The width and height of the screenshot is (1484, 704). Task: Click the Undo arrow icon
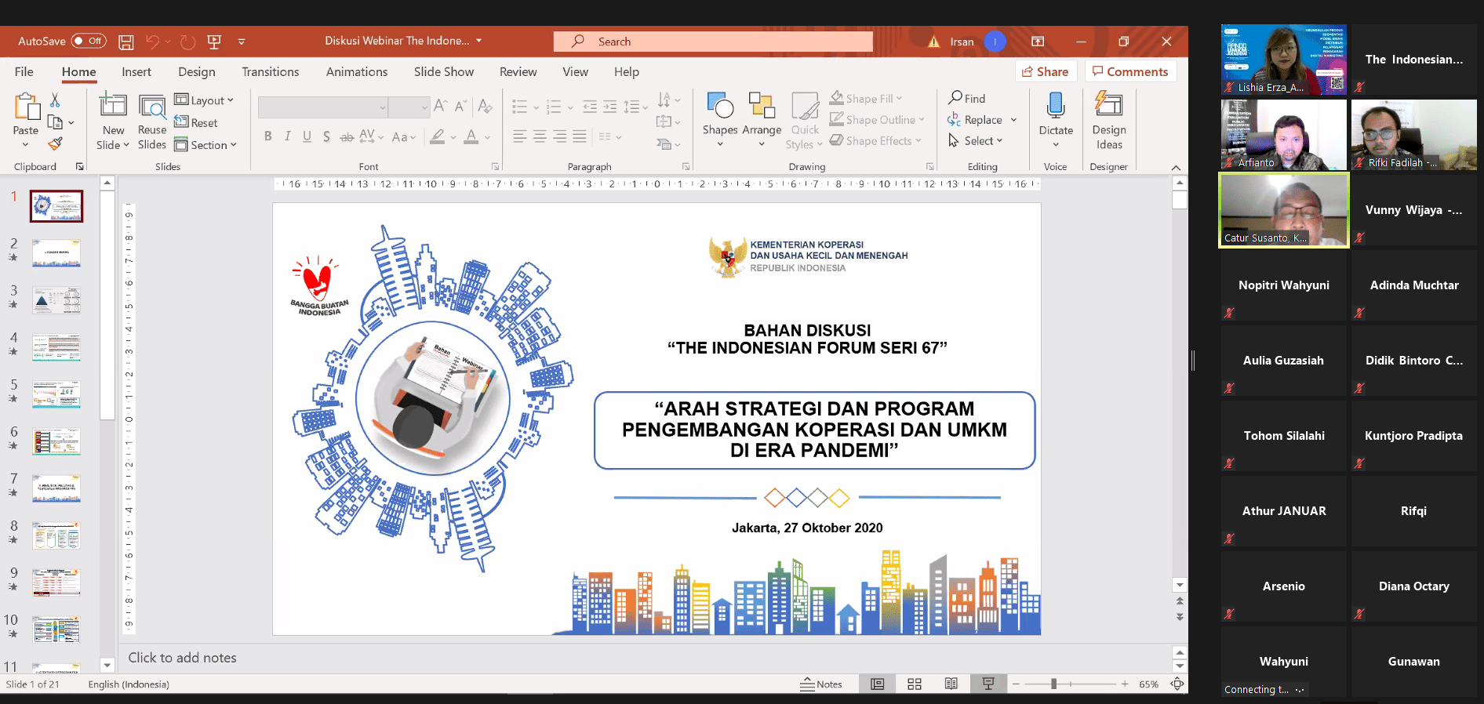click(x=152, y=42)
